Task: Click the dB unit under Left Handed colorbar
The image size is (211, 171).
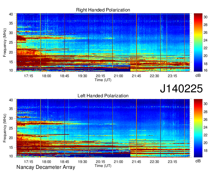Action: point(198,161)
